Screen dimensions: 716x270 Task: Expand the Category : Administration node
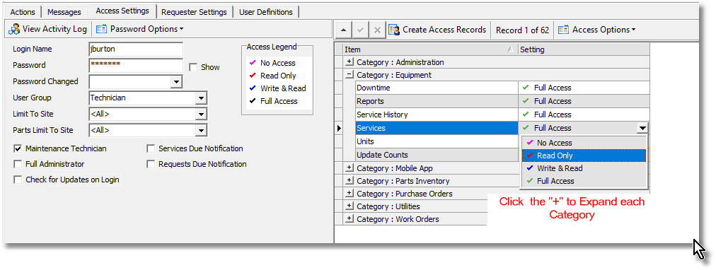[350, 62]
